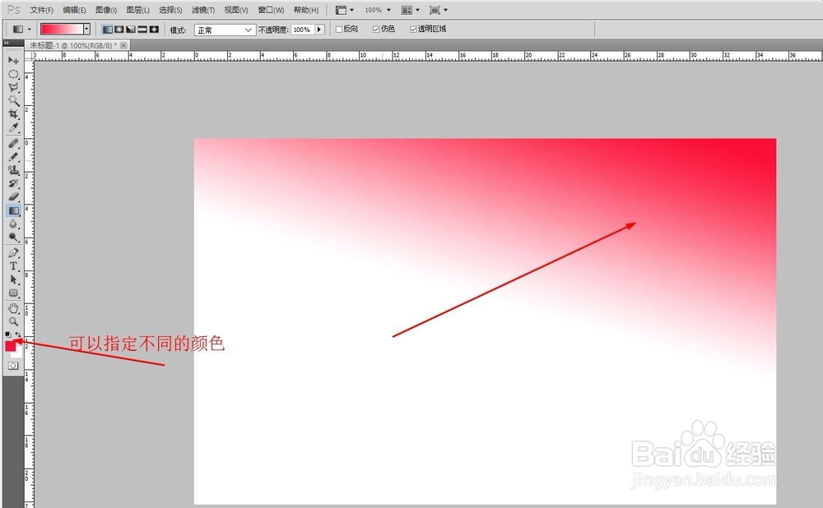
Task: Open the gradient picker dropdown arrow
Action: point(86,30)
